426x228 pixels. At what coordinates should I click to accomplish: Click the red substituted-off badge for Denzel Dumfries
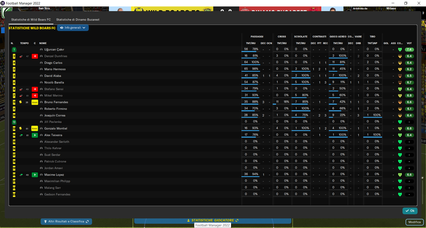35,56
